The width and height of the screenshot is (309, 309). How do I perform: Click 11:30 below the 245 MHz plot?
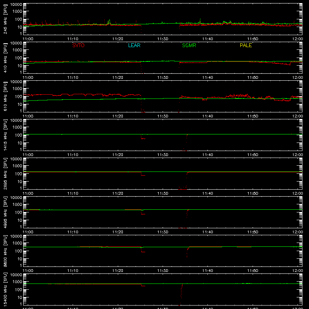[163, 39]
